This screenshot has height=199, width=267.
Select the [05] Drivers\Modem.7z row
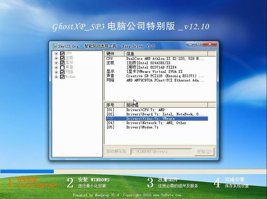157,127
